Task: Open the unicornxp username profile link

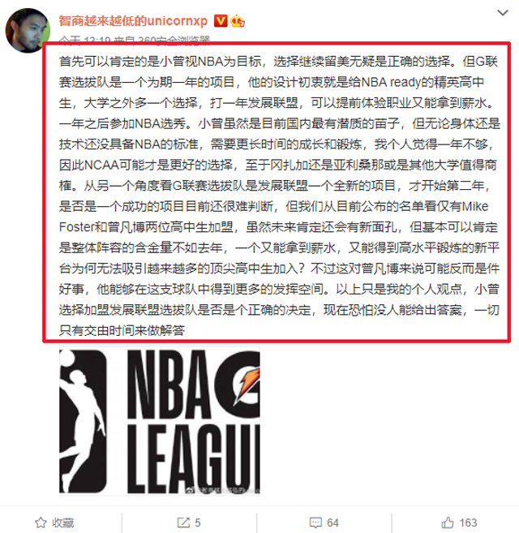Action: click(x=133, y=21)
